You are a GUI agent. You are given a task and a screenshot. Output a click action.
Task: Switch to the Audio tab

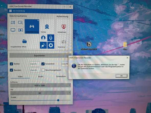pyautogui.click(x=41, y=76)
